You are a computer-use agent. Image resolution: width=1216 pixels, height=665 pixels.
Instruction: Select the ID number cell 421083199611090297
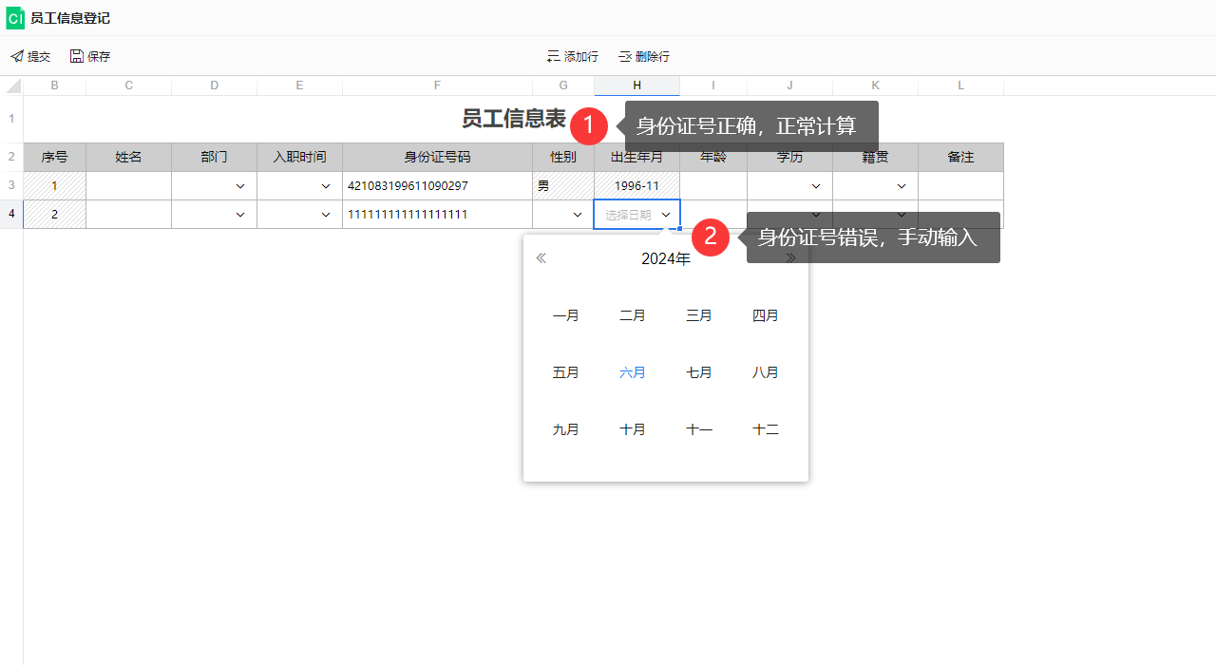(x=438, y=186)
